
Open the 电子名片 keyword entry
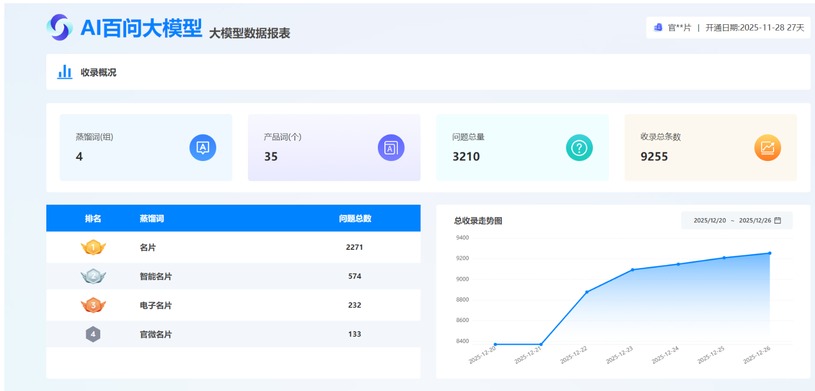(156, 305)
